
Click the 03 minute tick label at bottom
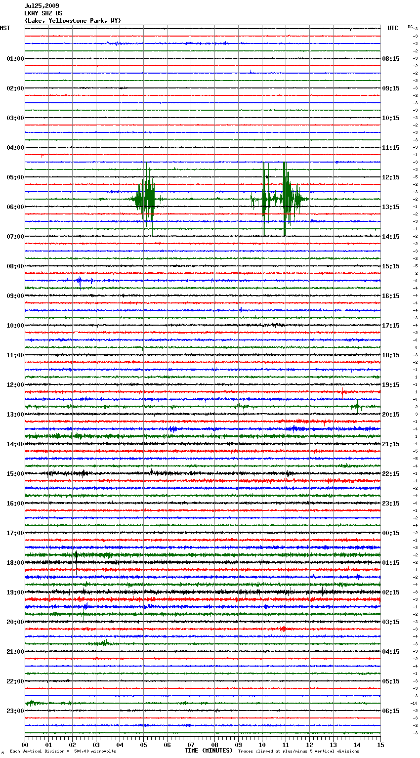(x=96, y=745)
